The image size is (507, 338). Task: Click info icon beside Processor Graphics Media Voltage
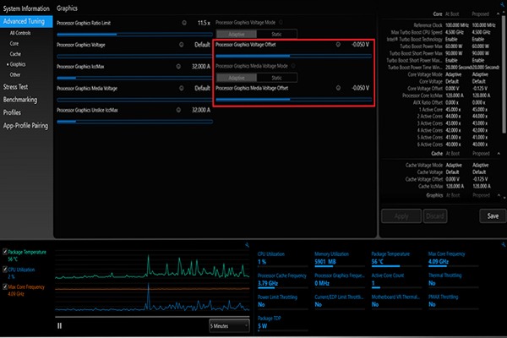pyautogui.click(x=182, y=88)
